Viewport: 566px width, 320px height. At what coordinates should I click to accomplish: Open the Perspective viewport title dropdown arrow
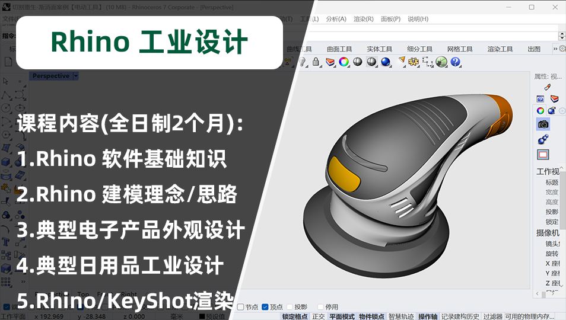click(x=75, y=76)
